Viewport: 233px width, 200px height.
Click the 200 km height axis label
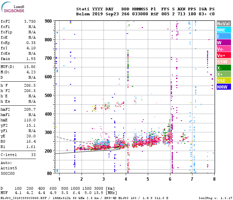tap(48, 151)
